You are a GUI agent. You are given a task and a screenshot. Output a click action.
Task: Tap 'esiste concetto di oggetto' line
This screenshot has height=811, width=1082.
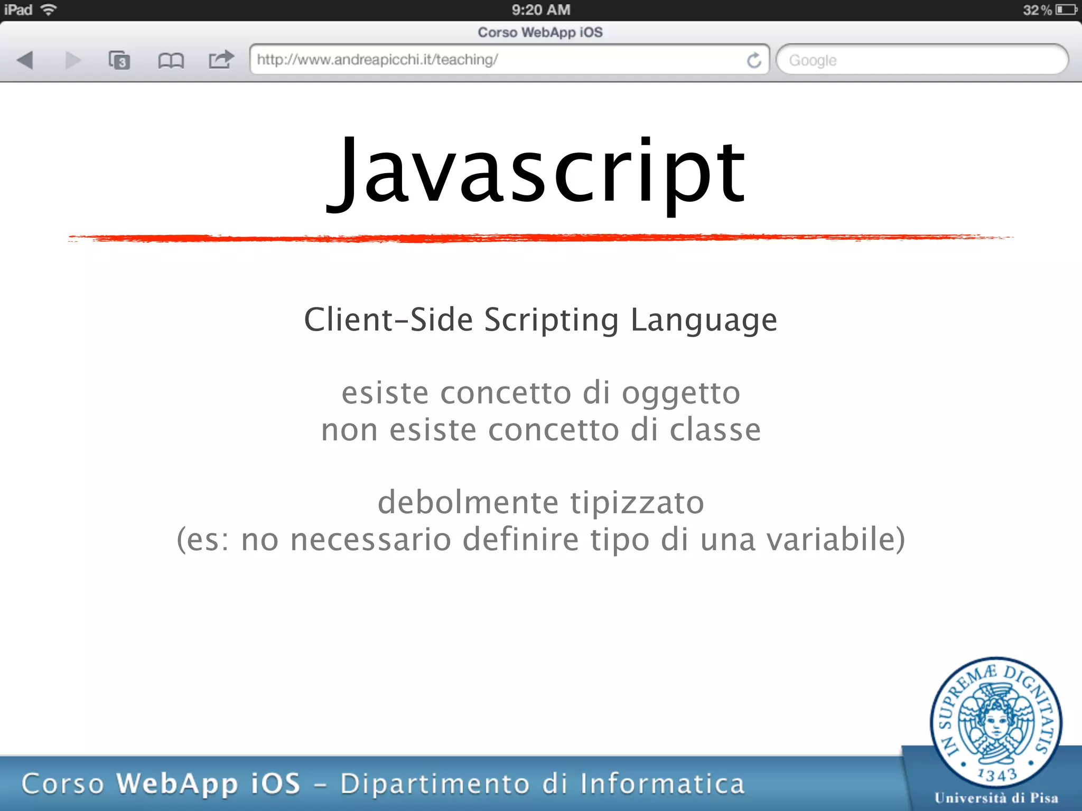coord(540,394)
